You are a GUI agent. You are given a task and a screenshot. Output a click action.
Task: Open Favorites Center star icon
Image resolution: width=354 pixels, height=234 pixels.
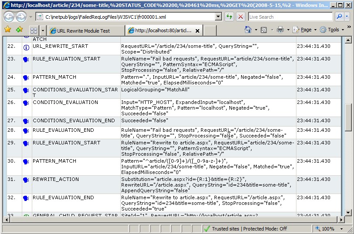[8, 30]
